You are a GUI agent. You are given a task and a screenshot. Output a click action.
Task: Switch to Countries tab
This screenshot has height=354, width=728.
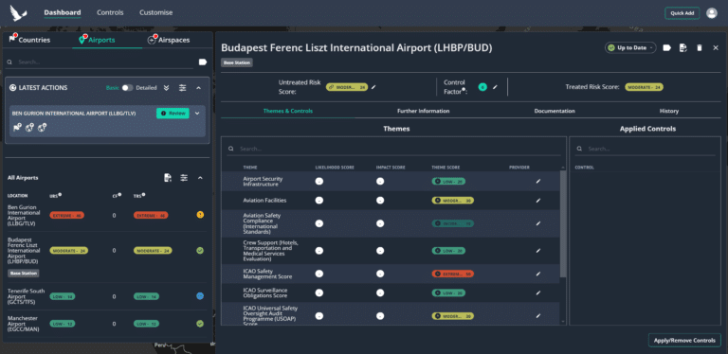(29, 40)
